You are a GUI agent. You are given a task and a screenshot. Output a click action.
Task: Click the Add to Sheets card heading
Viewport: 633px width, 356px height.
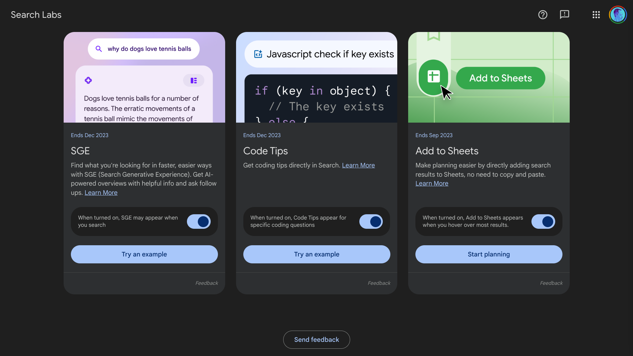pyautogui.click(x=447, y=151)
